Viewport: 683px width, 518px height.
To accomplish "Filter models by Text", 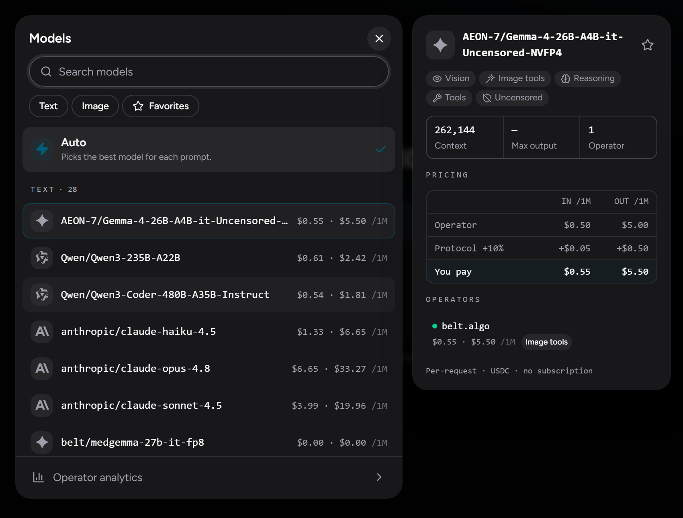I will [49, 106].
